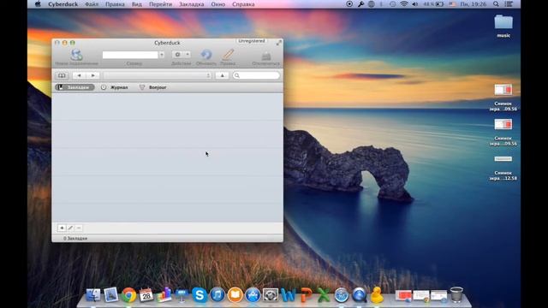Open System Preferences from the Dock
The image size is (548, 308).
pyautogui.click(x=271, y=295)
